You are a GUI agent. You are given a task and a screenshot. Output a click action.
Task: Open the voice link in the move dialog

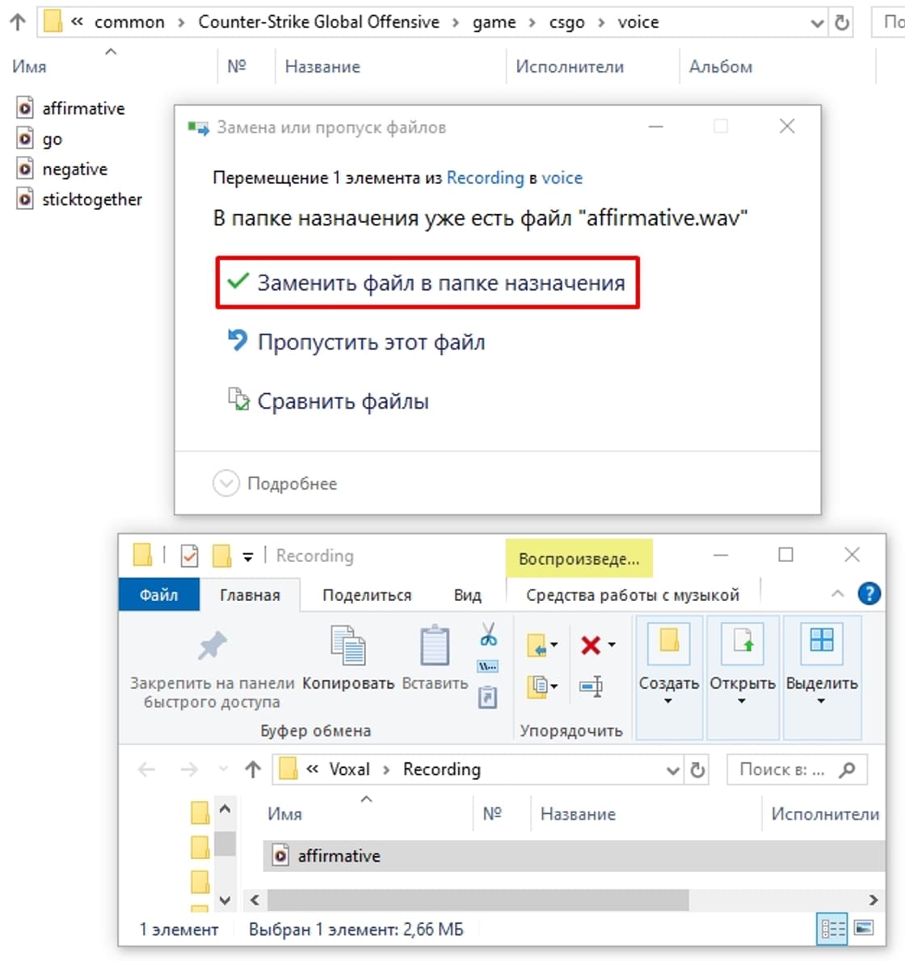pyautogui.click(x=565, y=178)
